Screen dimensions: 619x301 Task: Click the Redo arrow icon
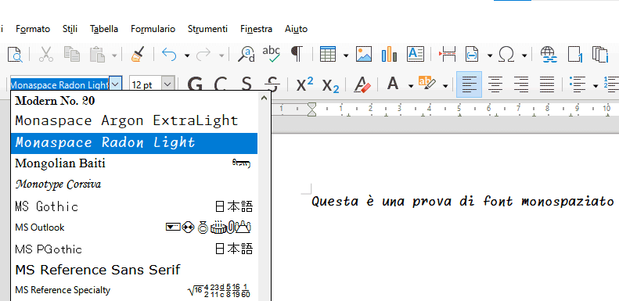tap(203, 55)
